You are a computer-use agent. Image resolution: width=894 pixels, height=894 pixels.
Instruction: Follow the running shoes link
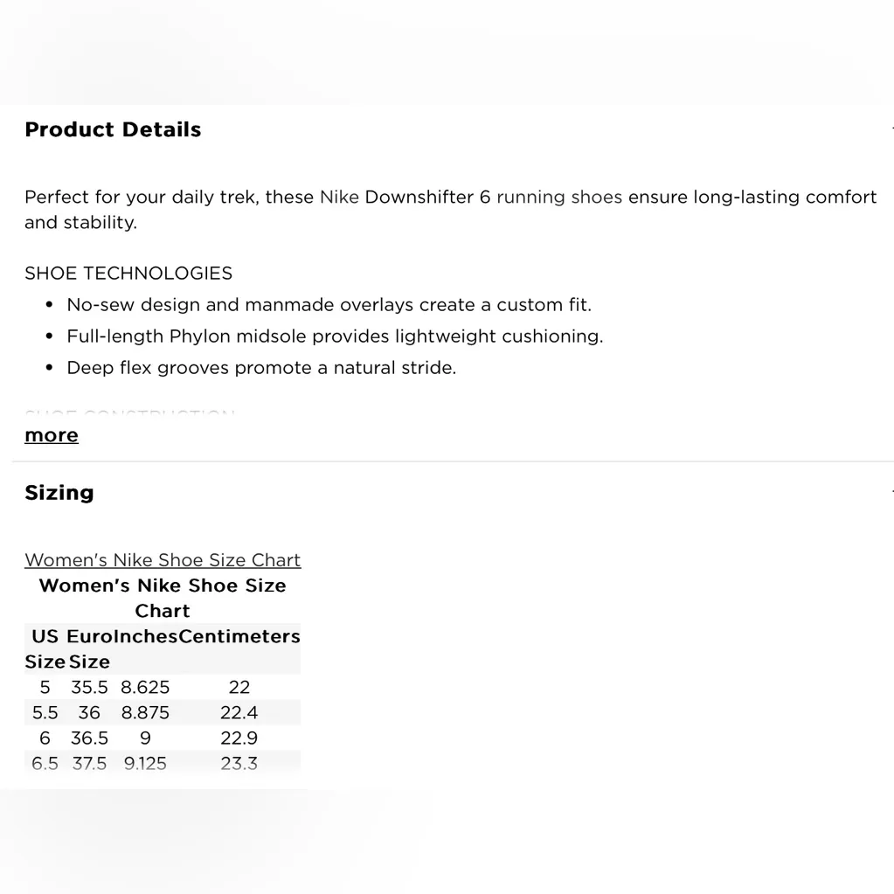(559, 198)
